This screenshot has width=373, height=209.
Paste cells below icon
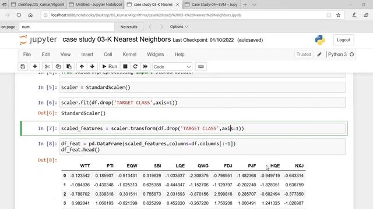tap(69, 67)
